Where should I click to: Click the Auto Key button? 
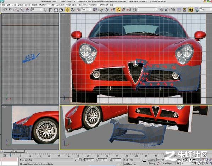(x=152, y=160)
